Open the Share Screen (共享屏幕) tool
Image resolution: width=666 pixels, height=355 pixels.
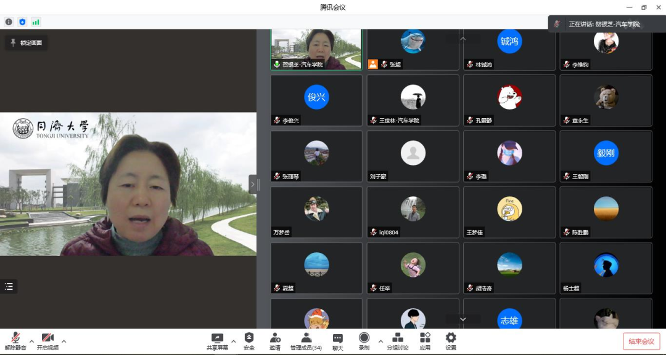[217, 341]
